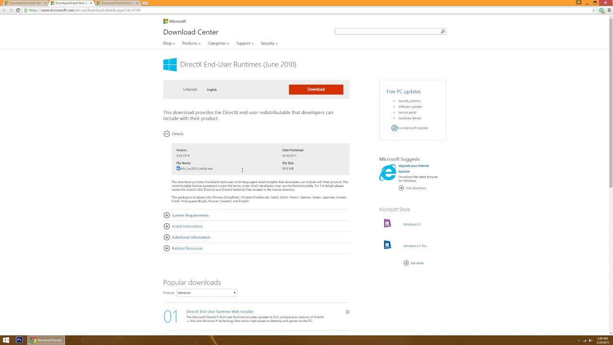Click the Free PC updates heading
Screen dimensions: 613x345
[x=404, y=92]
